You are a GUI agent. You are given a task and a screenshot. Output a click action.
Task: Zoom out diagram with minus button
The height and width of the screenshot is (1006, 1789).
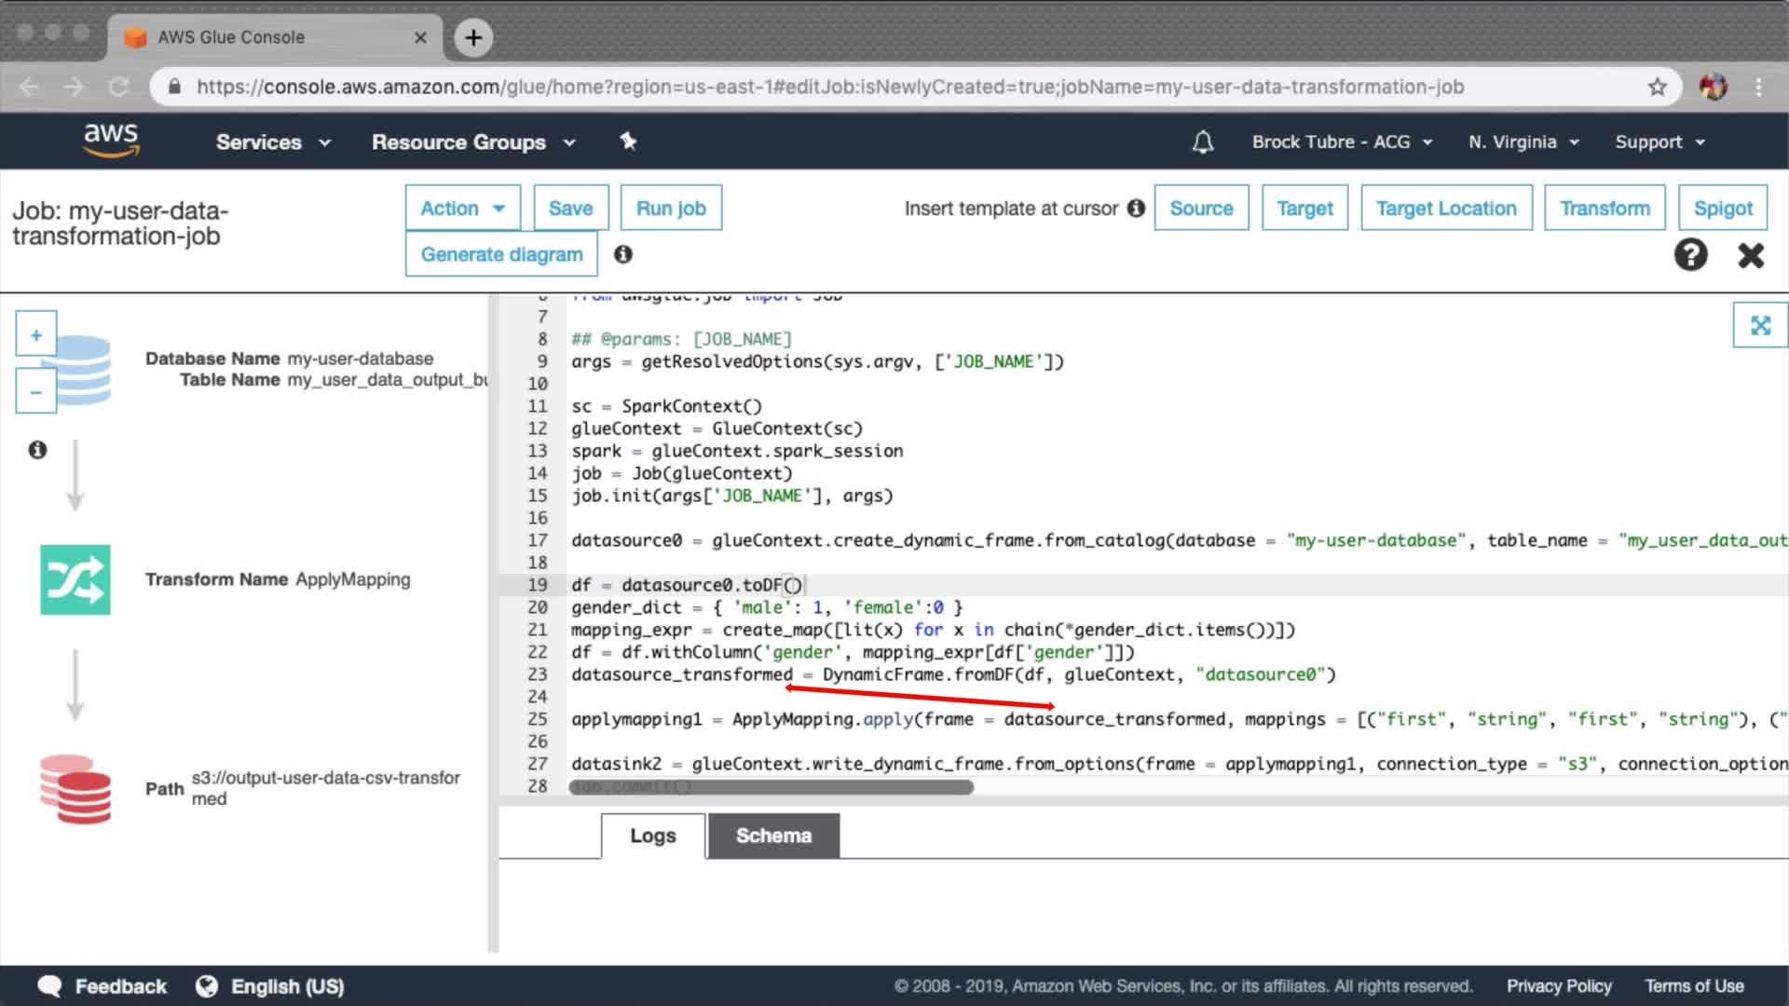pyautogui.click(x=36, y=392)
